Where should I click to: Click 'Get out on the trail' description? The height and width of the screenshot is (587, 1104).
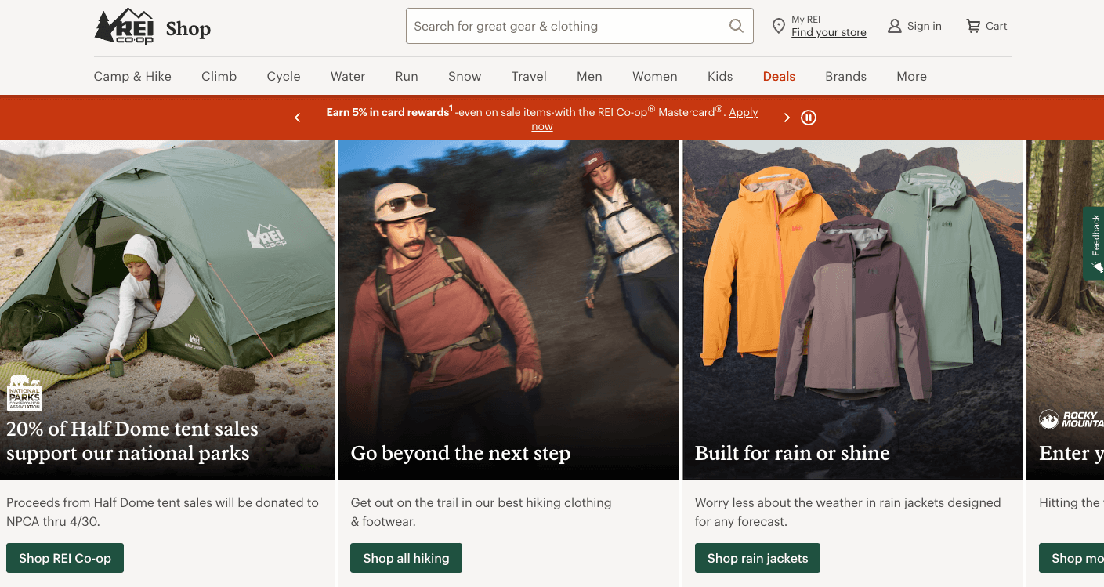tap(481, 512)
